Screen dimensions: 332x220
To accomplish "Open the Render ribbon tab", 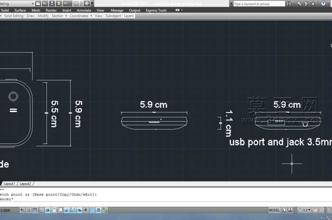I will (51, 10).
